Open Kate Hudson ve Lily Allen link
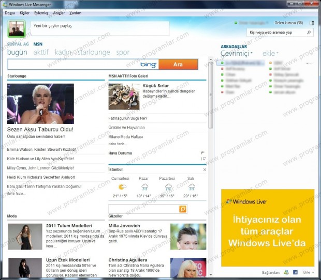 click(x=40, y=159)
